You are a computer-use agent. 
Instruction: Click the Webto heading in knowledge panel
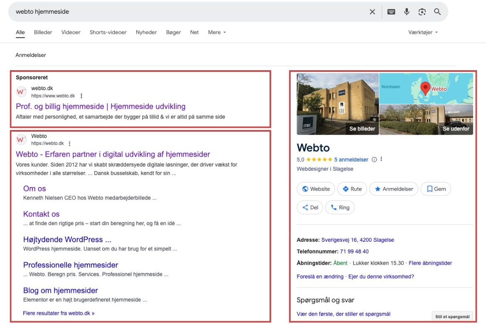tap(313, 147)
